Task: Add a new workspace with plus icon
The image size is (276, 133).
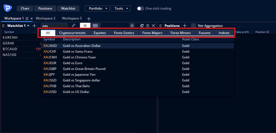Action: pos(89,18)
